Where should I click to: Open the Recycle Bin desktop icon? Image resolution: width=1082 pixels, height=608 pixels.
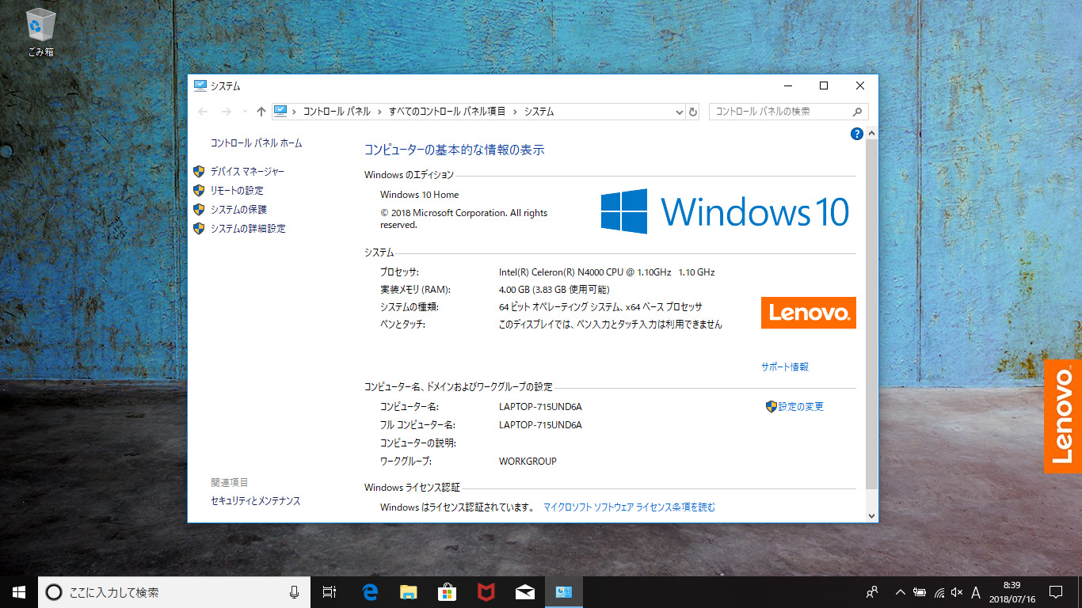(x=40, y=32)
